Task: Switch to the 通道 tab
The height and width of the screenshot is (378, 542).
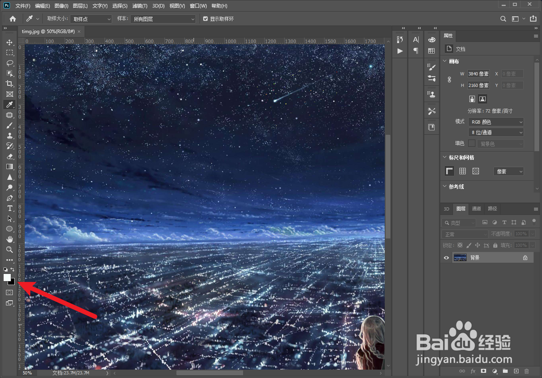Action: 477,209
